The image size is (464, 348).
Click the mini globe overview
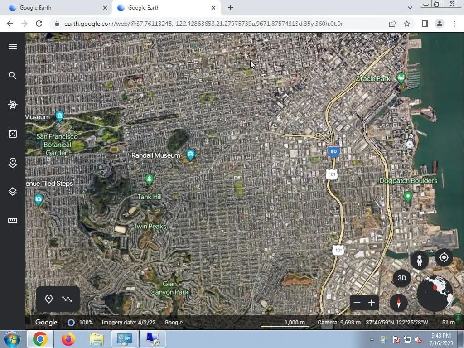click(435, 294)
